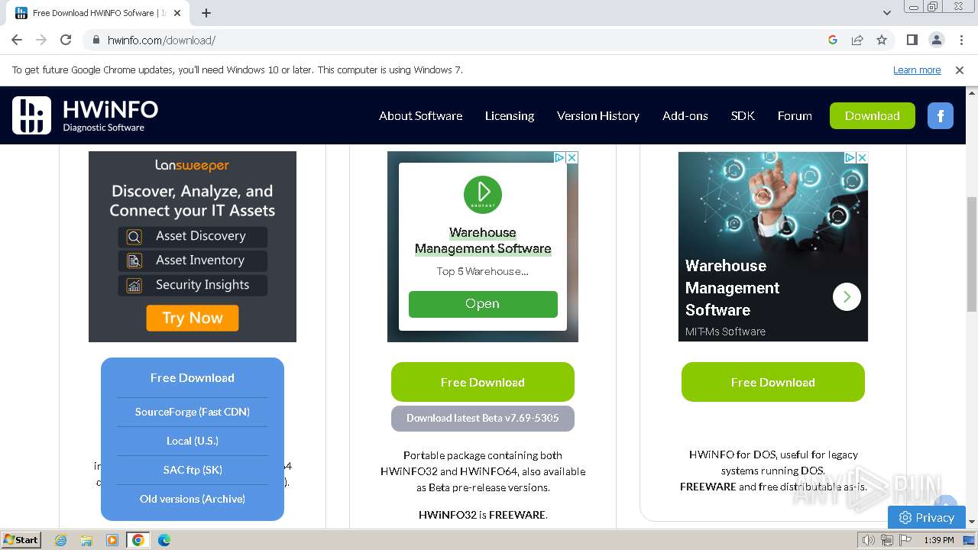
Task: Choose Local (U.S.) download mirror
Action: click(193, 441)
